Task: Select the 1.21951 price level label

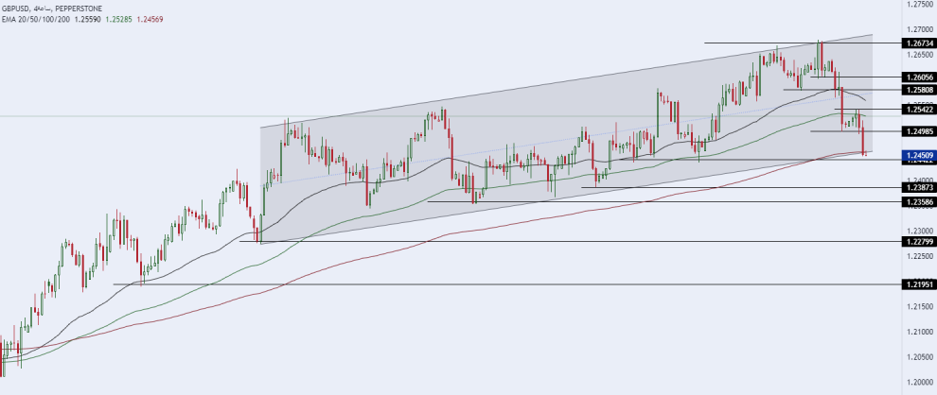Action: [919, 284]
